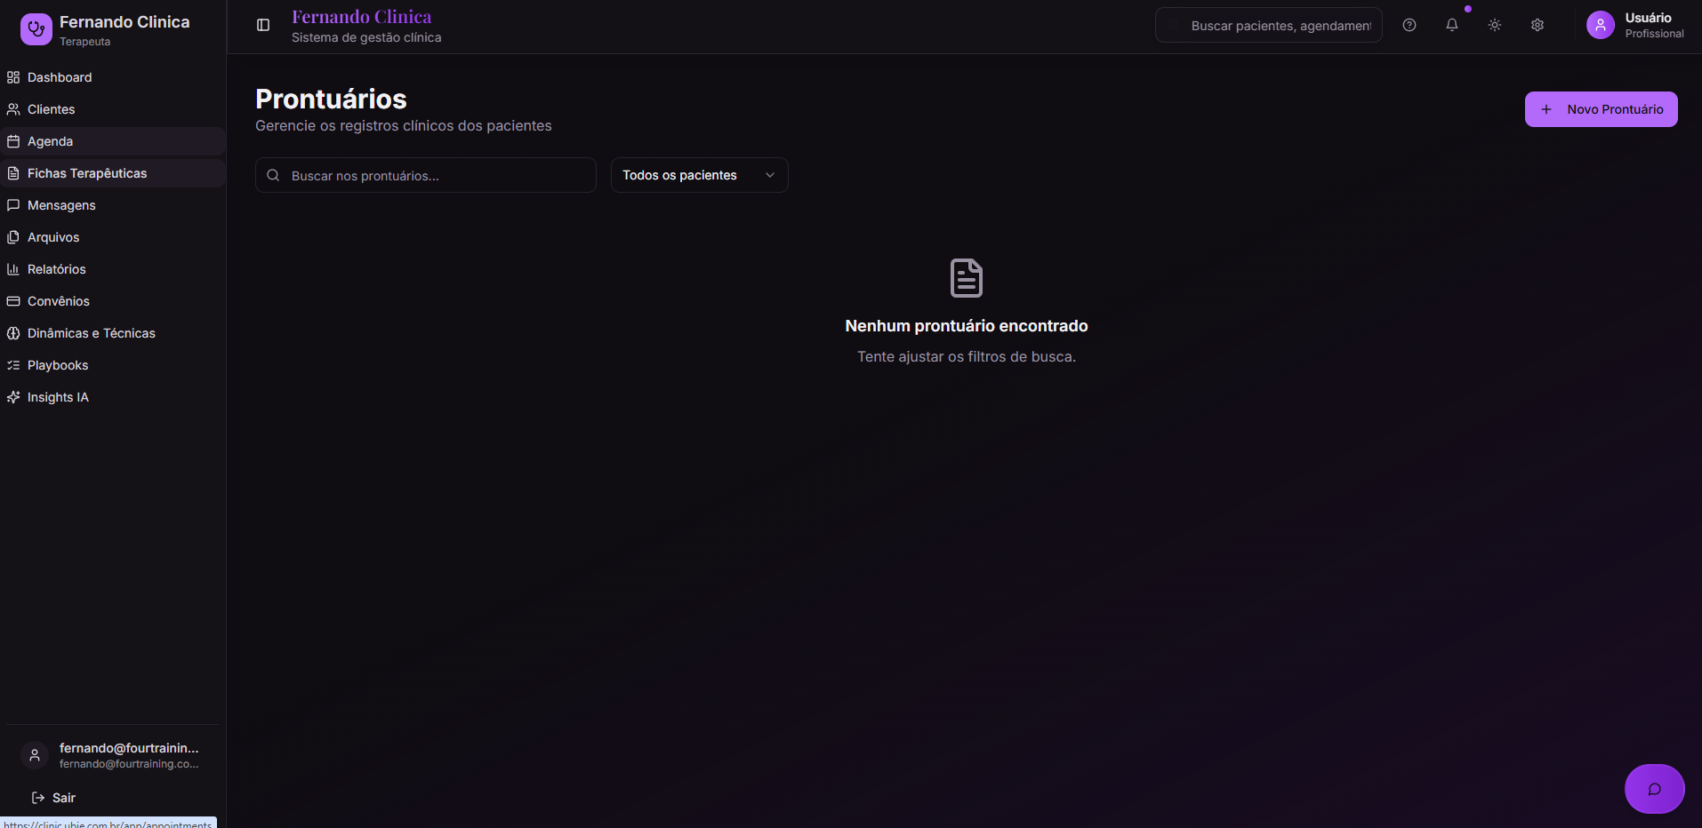Click the Insights IA sparkle icon
The image size is (1702, 828).
click(13, 397)
